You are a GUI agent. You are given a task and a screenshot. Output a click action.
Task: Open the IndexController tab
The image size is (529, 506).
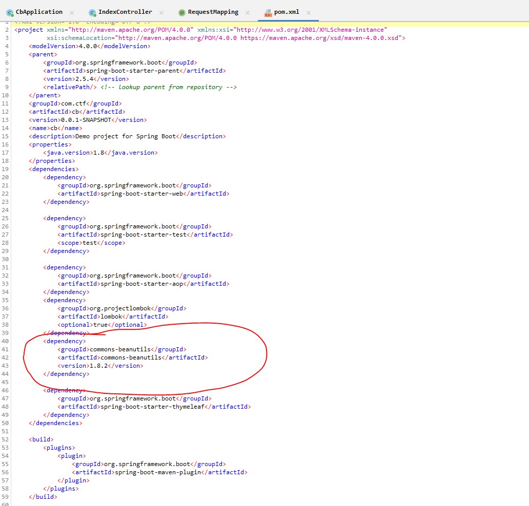pyautogui.click(x=125, y=12)
